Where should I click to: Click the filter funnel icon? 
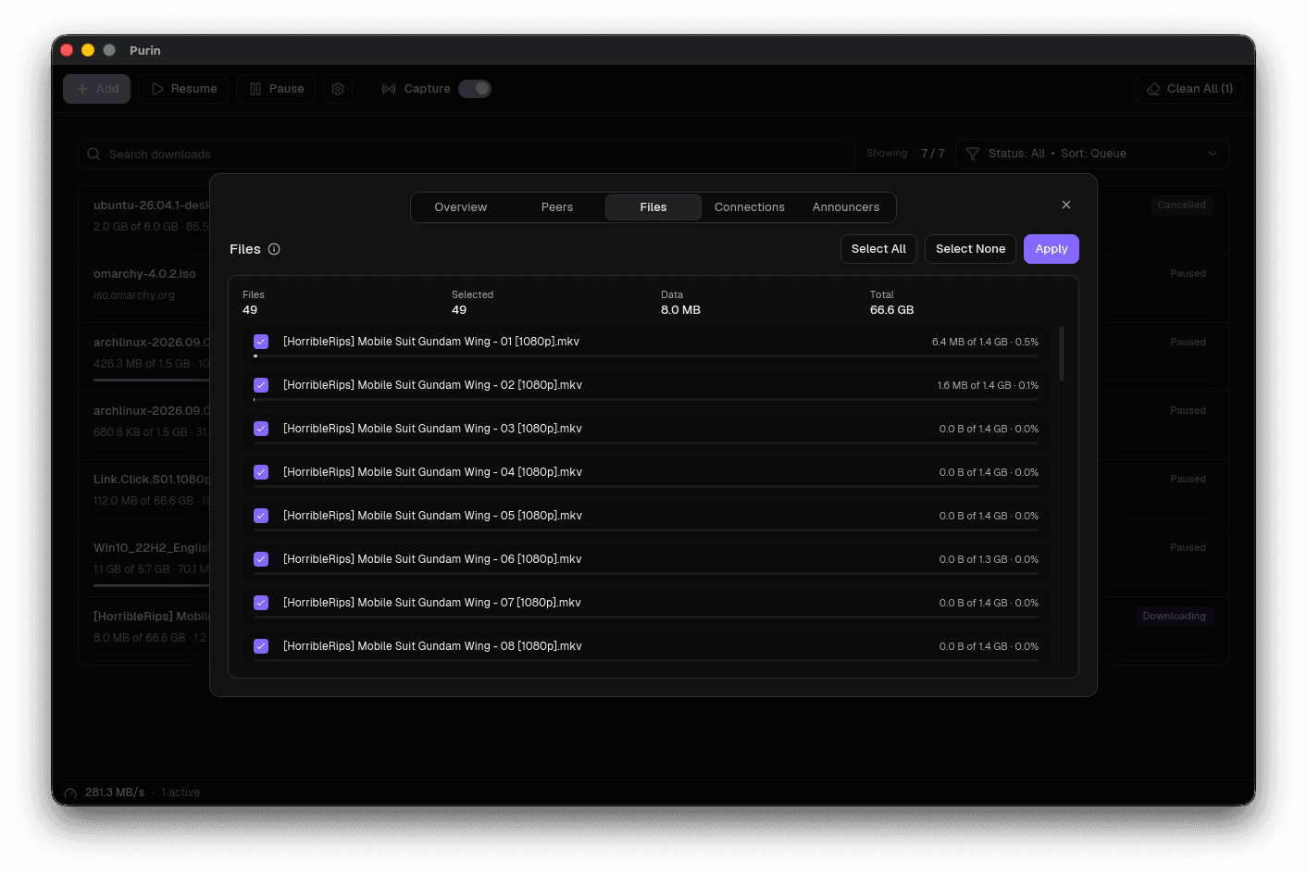click(x=973, y=154)
